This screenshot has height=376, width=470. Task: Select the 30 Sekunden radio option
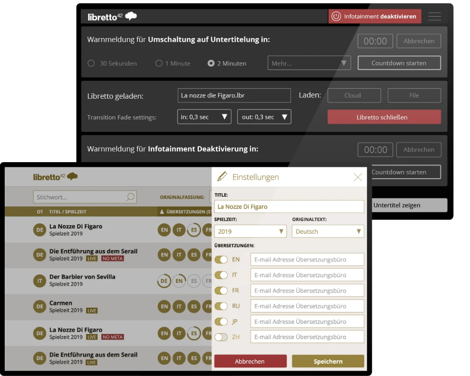[x=91, y=63]
